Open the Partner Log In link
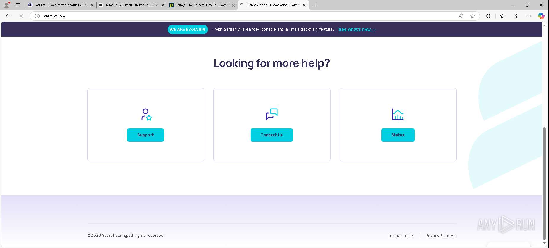The height and width of the screenshot is (248, 549). click(x=401, y=236)
